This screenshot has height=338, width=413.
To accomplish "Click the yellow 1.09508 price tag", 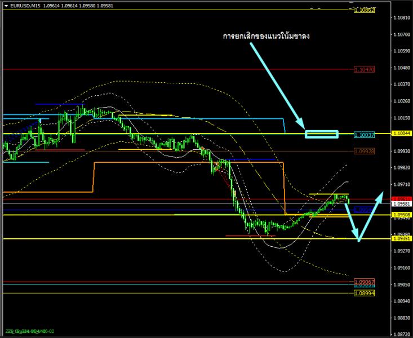I will pyautogui.click(x=402, y=215).
